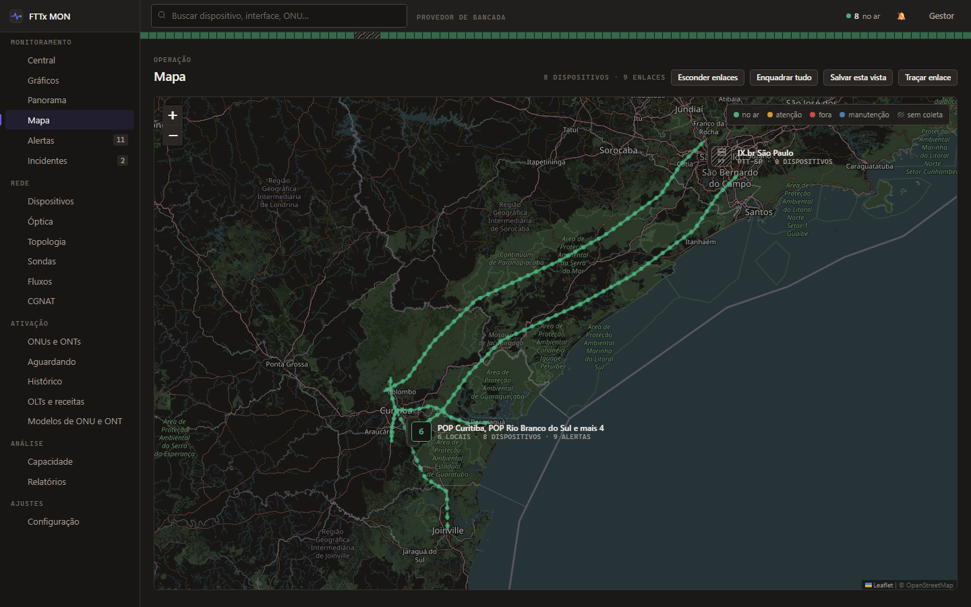
Task: Click the PROVEDOR DE BANCADA label
Action: pos(461,17)
